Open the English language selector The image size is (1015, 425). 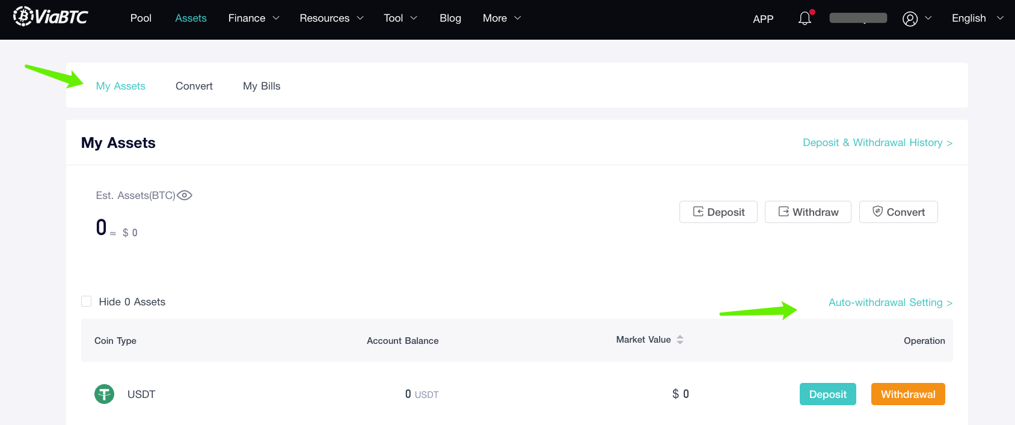978,18
